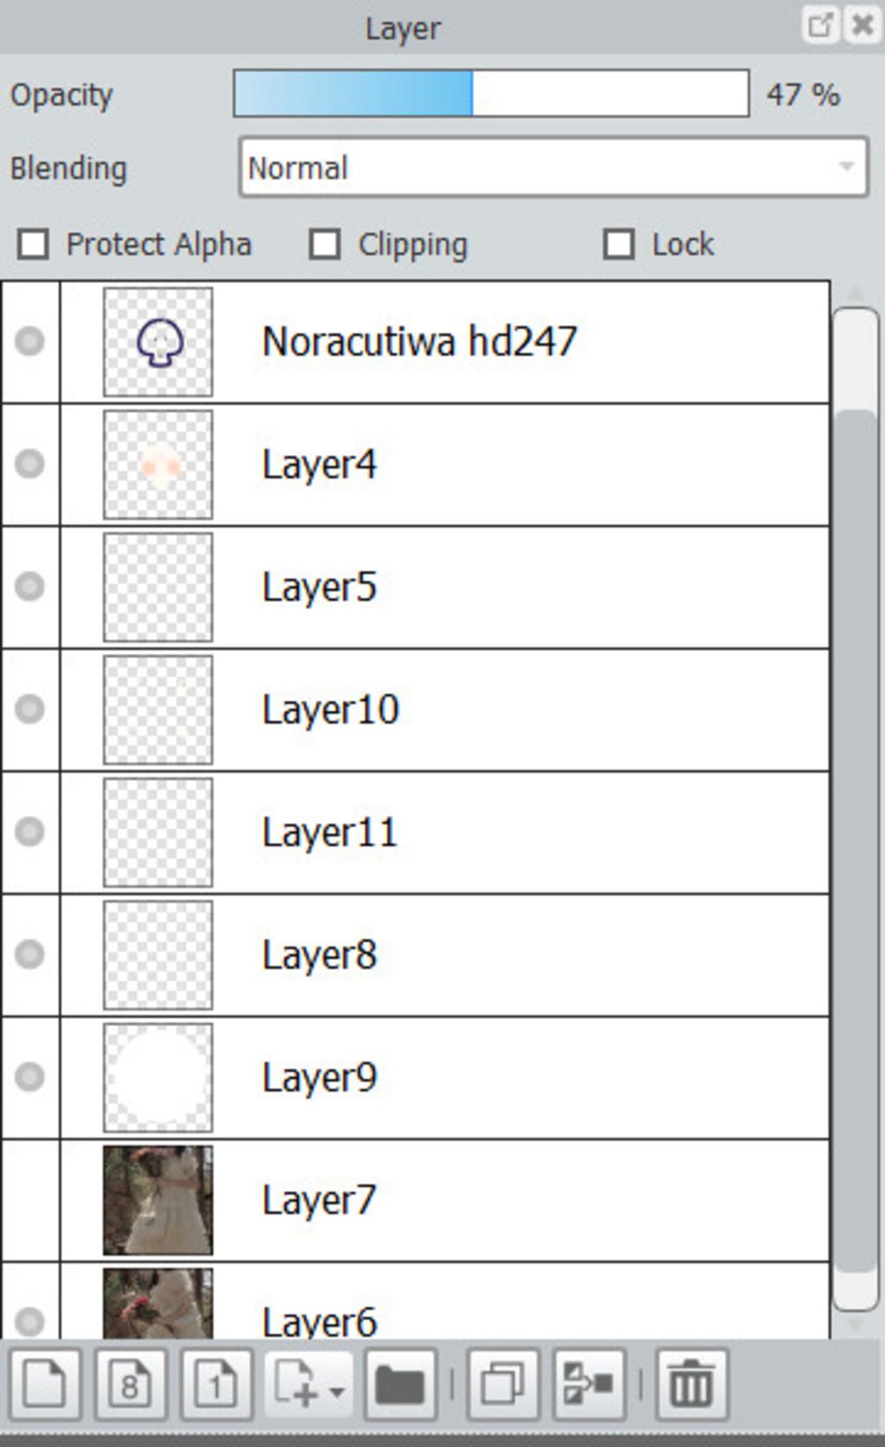Duplicate the selected layer
Image resolution: width=885 pixels, height=1447 pixels.
503,1384
